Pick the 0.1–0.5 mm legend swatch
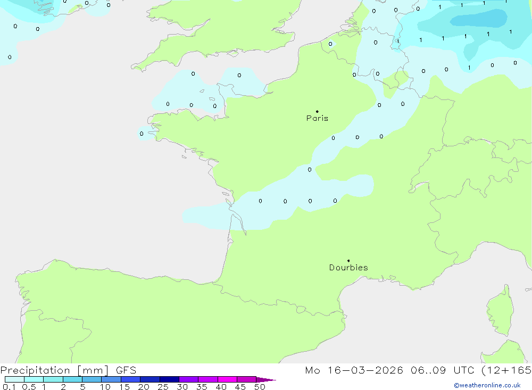 [14, 379]
